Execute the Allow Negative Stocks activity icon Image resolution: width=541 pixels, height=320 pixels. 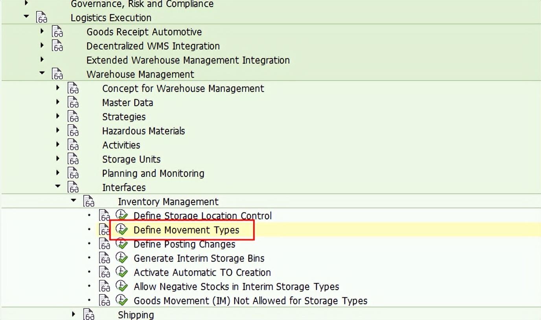click(x=121, y=287)
